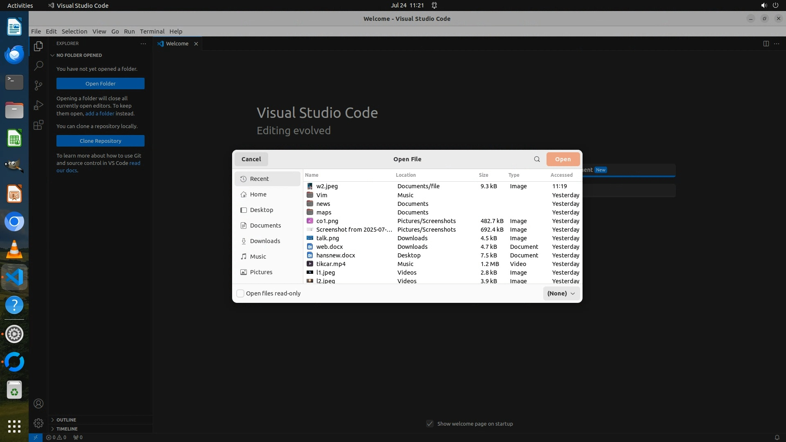Image resolution: width=786 pixels, height=442 pixels.
Task: Open the Terminal menu
Action: point(152,32)
